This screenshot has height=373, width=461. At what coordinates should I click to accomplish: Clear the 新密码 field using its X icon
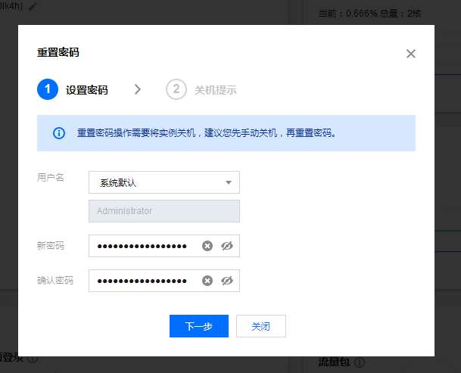[207, 246]
